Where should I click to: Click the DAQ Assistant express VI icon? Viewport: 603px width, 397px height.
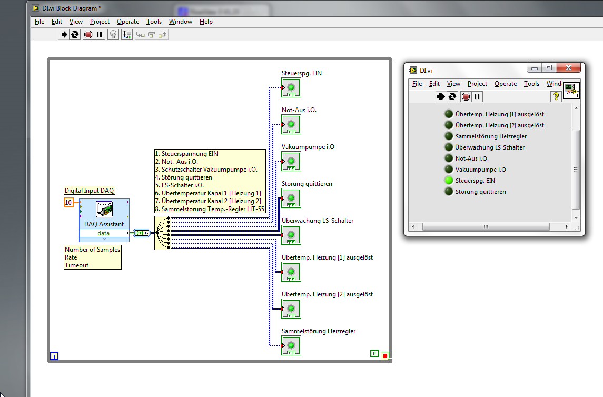coord(104,210)
